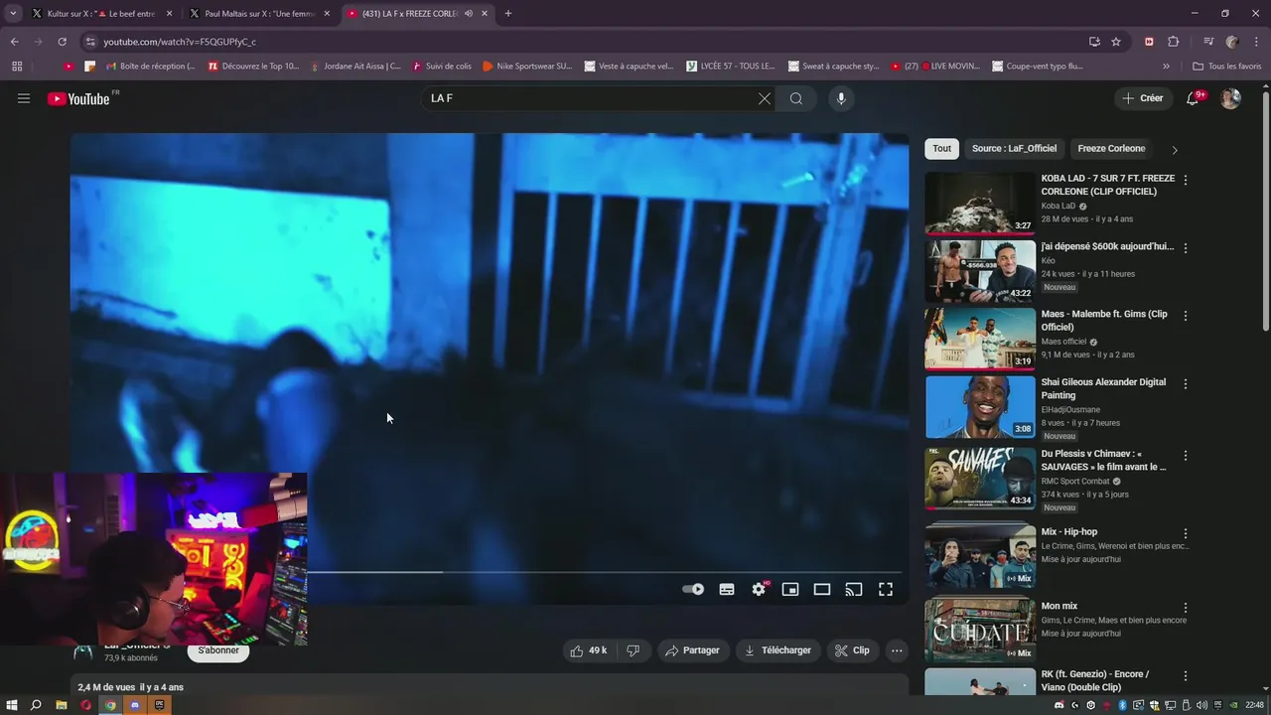
Task: Open the notifications bell
Action: [x=1194, y=98]
